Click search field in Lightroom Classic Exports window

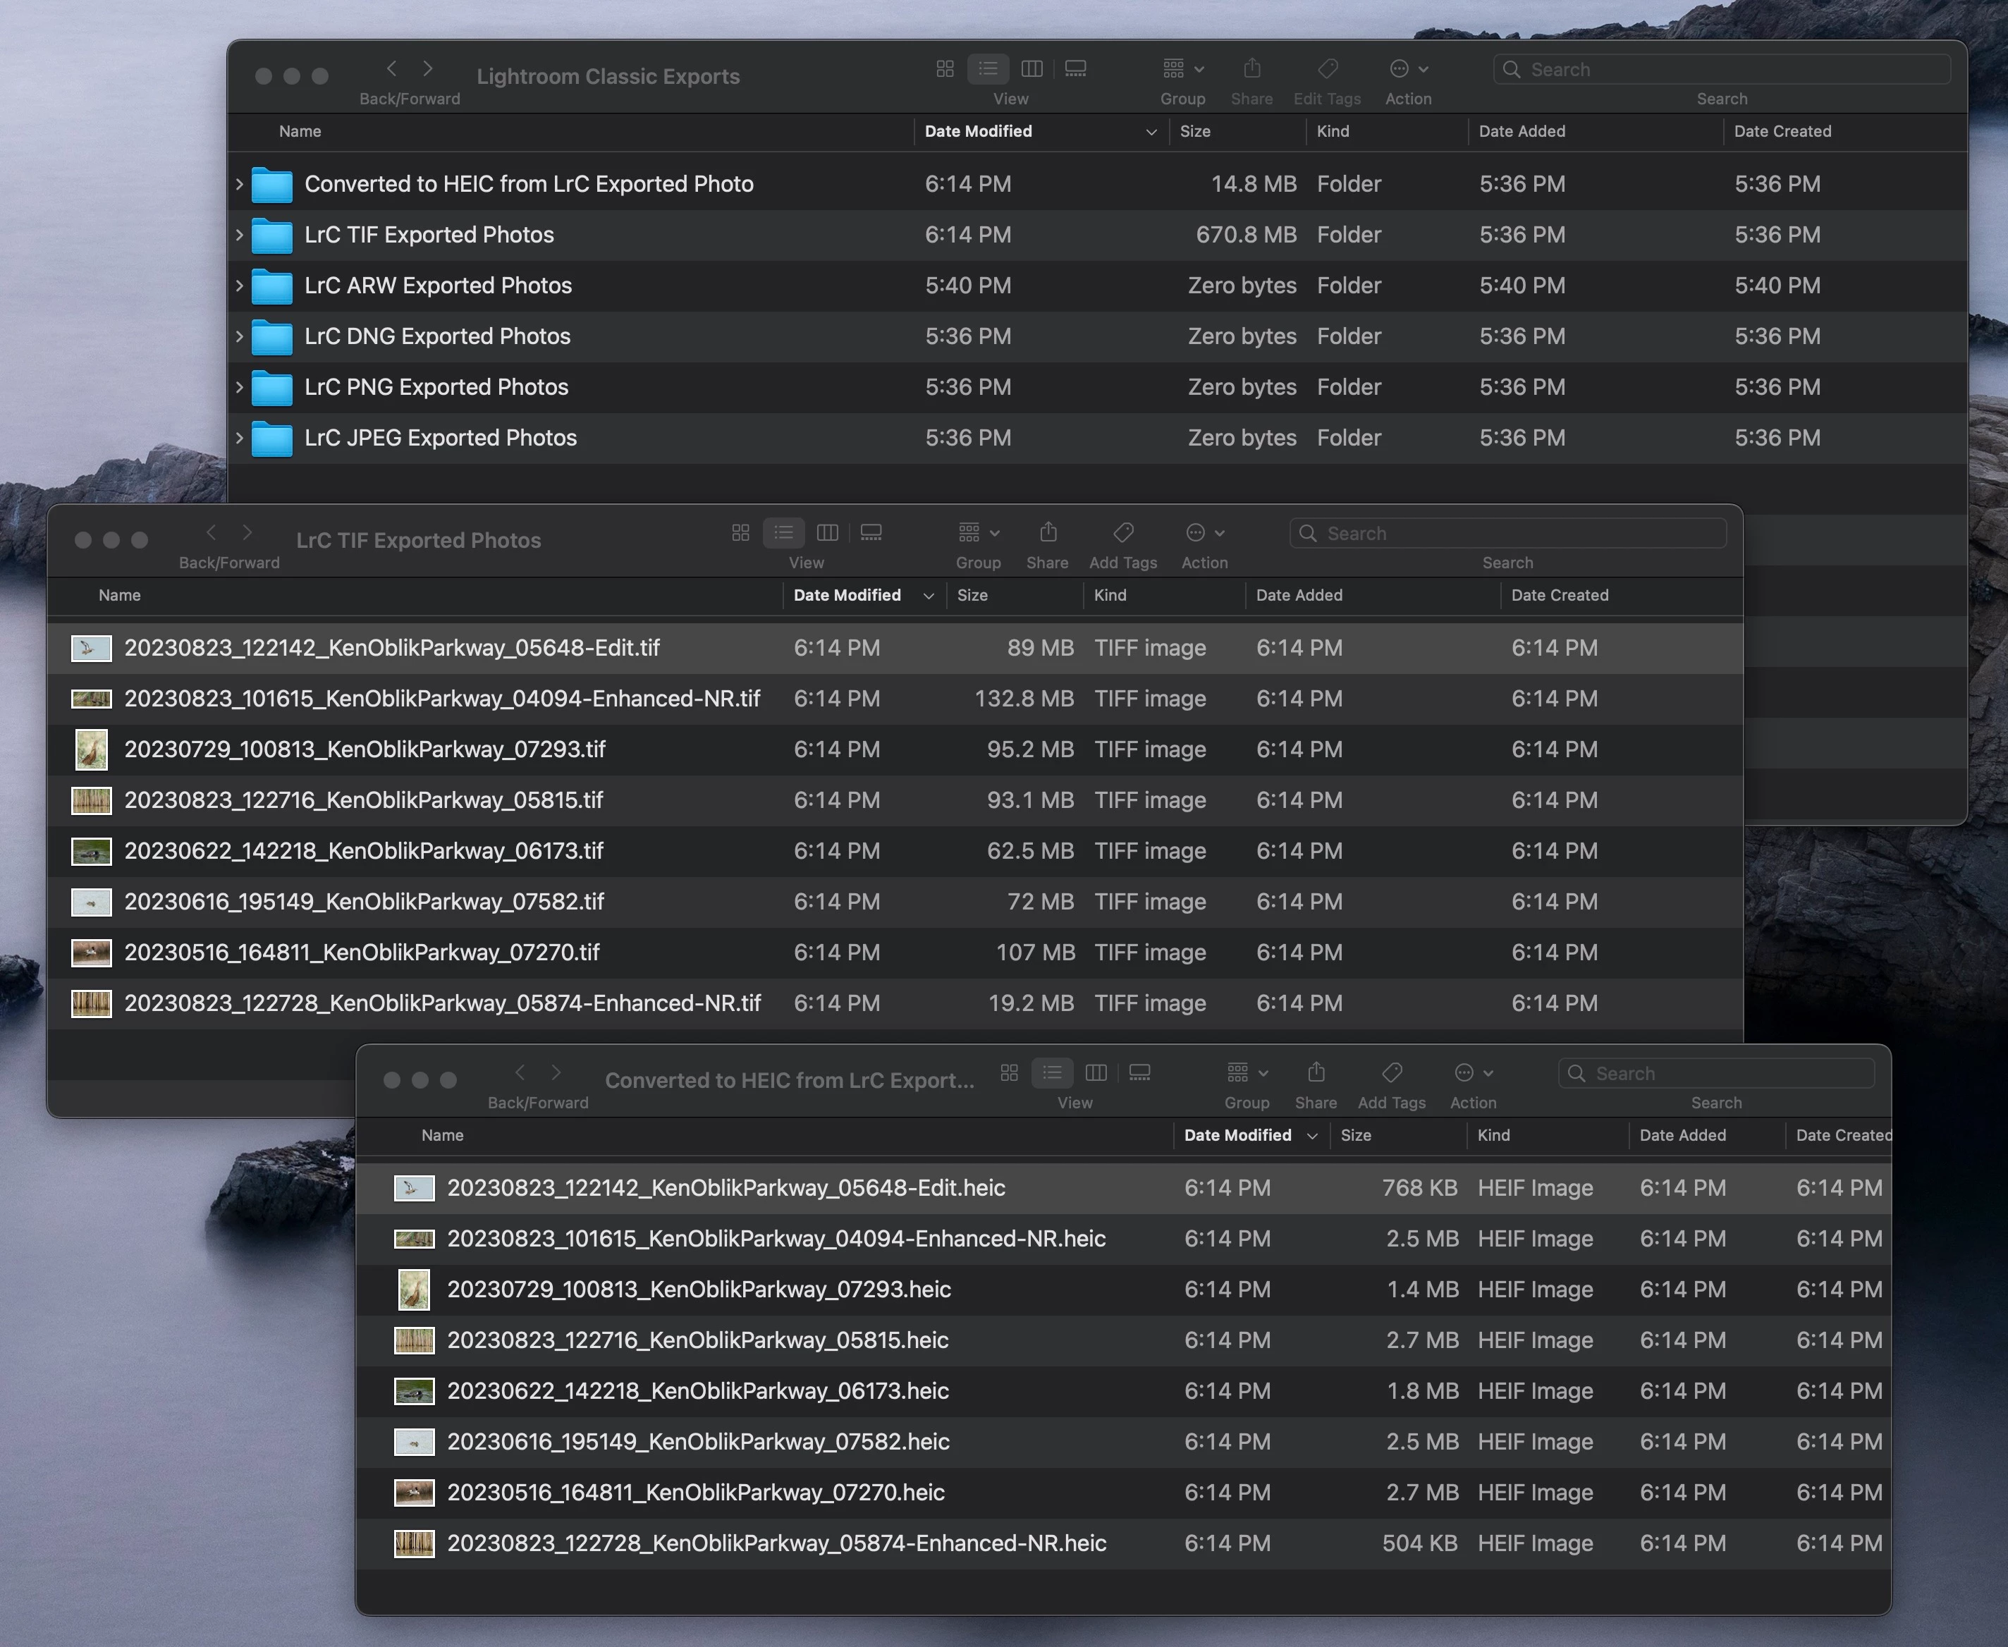(1722, 69)
